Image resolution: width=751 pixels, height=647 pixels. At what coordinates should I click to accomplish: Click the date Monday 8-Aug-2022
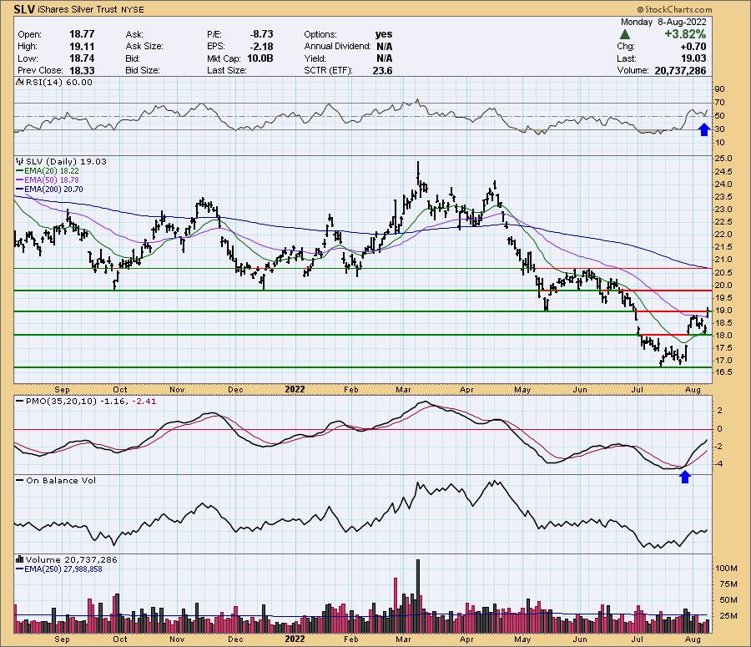[663, 22]
